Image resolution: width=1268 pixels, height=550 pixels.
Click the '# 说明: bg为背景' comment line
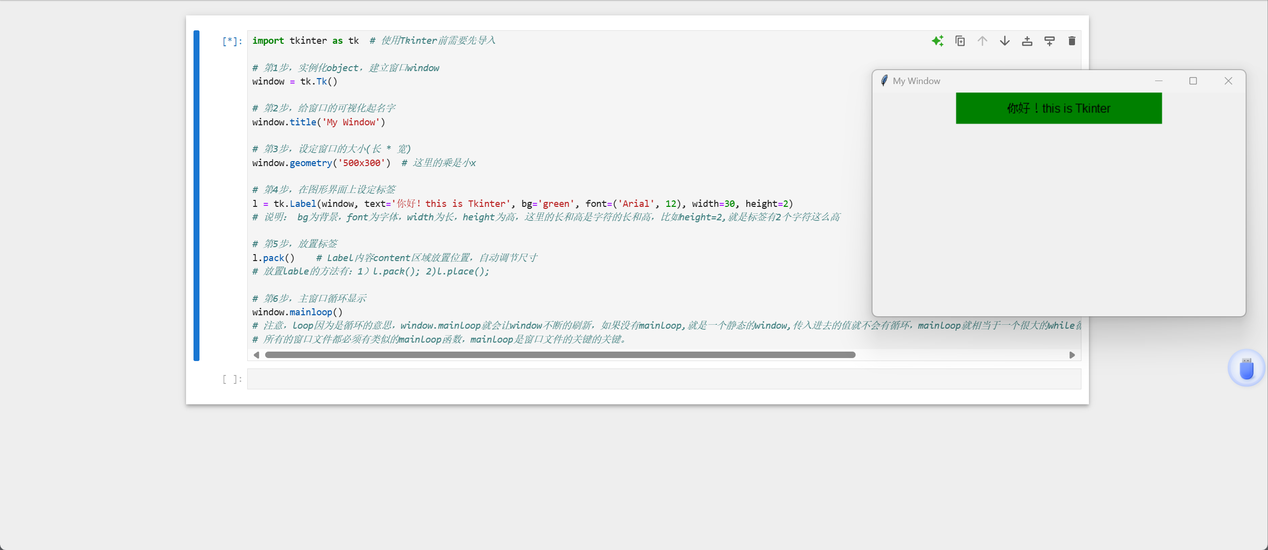[x=546, y=217]
